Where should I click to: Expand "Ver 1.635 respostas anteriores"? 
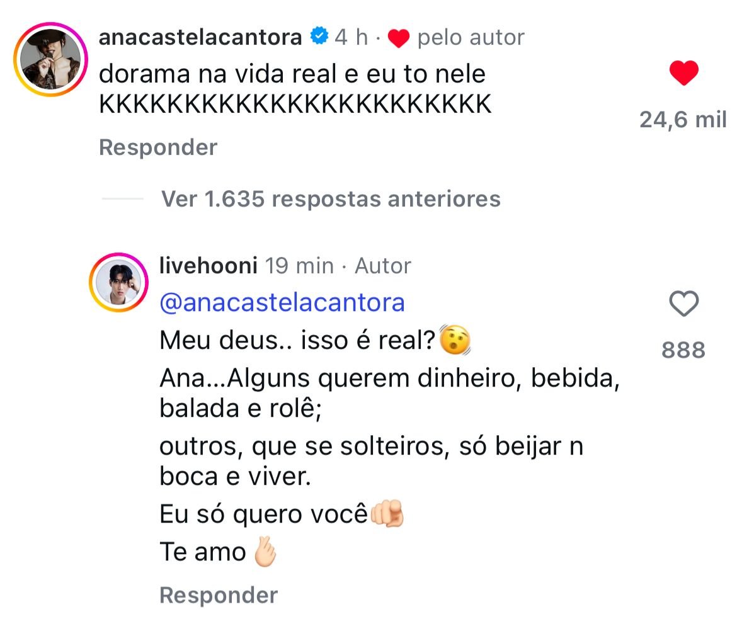point(331,199)
